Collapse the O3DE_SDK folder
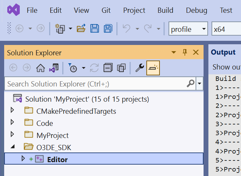The width and height of the screenshot is (241, 176). tap(13, 147)
